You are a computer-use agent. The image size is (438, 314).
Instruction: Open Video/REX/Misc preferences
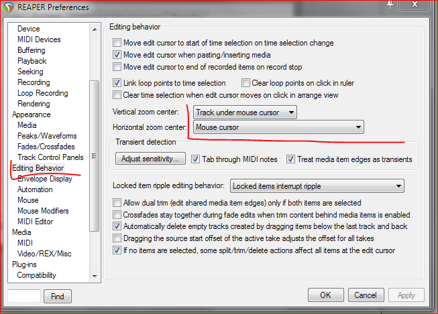tap(44, 254)
